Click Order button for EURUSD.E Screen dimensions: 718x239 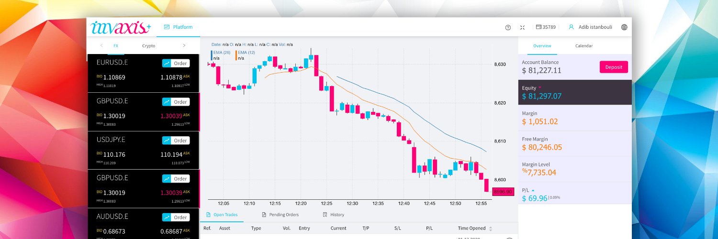176,63
